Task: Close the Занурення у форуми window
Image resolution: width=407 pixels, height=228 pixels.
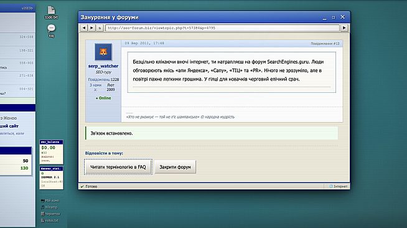Action: coord(343,17)
